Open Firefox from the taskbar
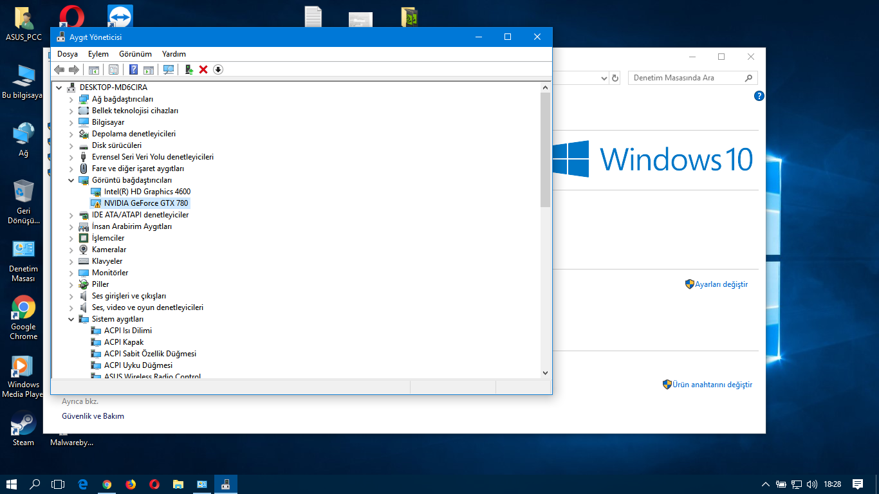879x494 pixels. tap(131, 484)
